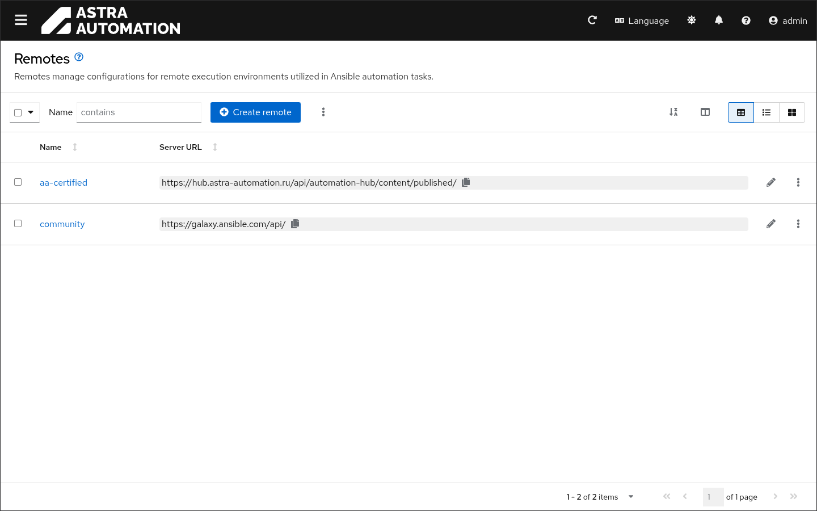Check the select-all checkbox in toolbar
This screenshot has width=817, height=511.
18,112
